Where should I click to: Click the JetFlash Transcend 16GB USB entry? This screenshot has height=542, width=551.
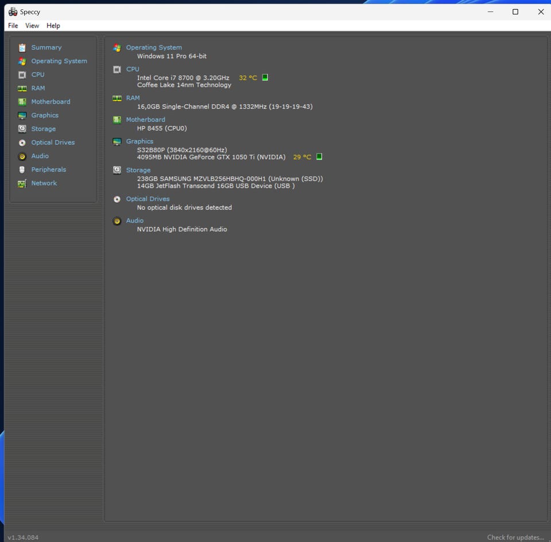coord(216,186)
